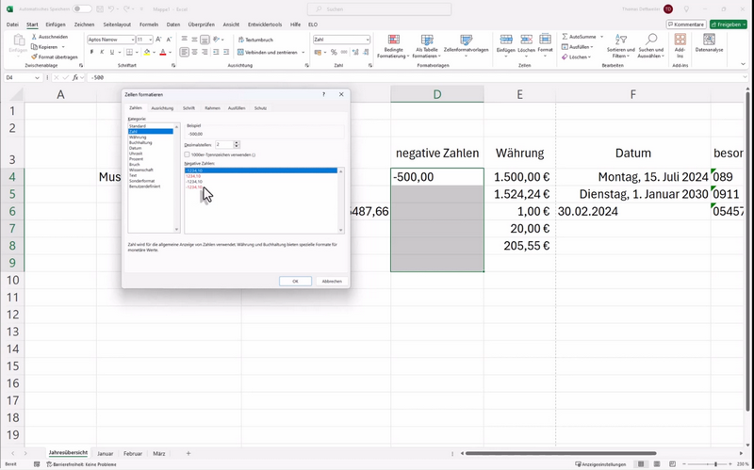This screenshot has height=470, width=754.
Task: Click the Bold formatting icon
Action: click(x=90, y=53)
